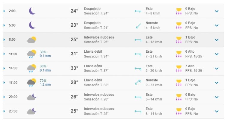Expand the 23:00 forecast row chevron
Image resolution: width=230 pixels, height=123 pixels.
[x=217, y=111]
